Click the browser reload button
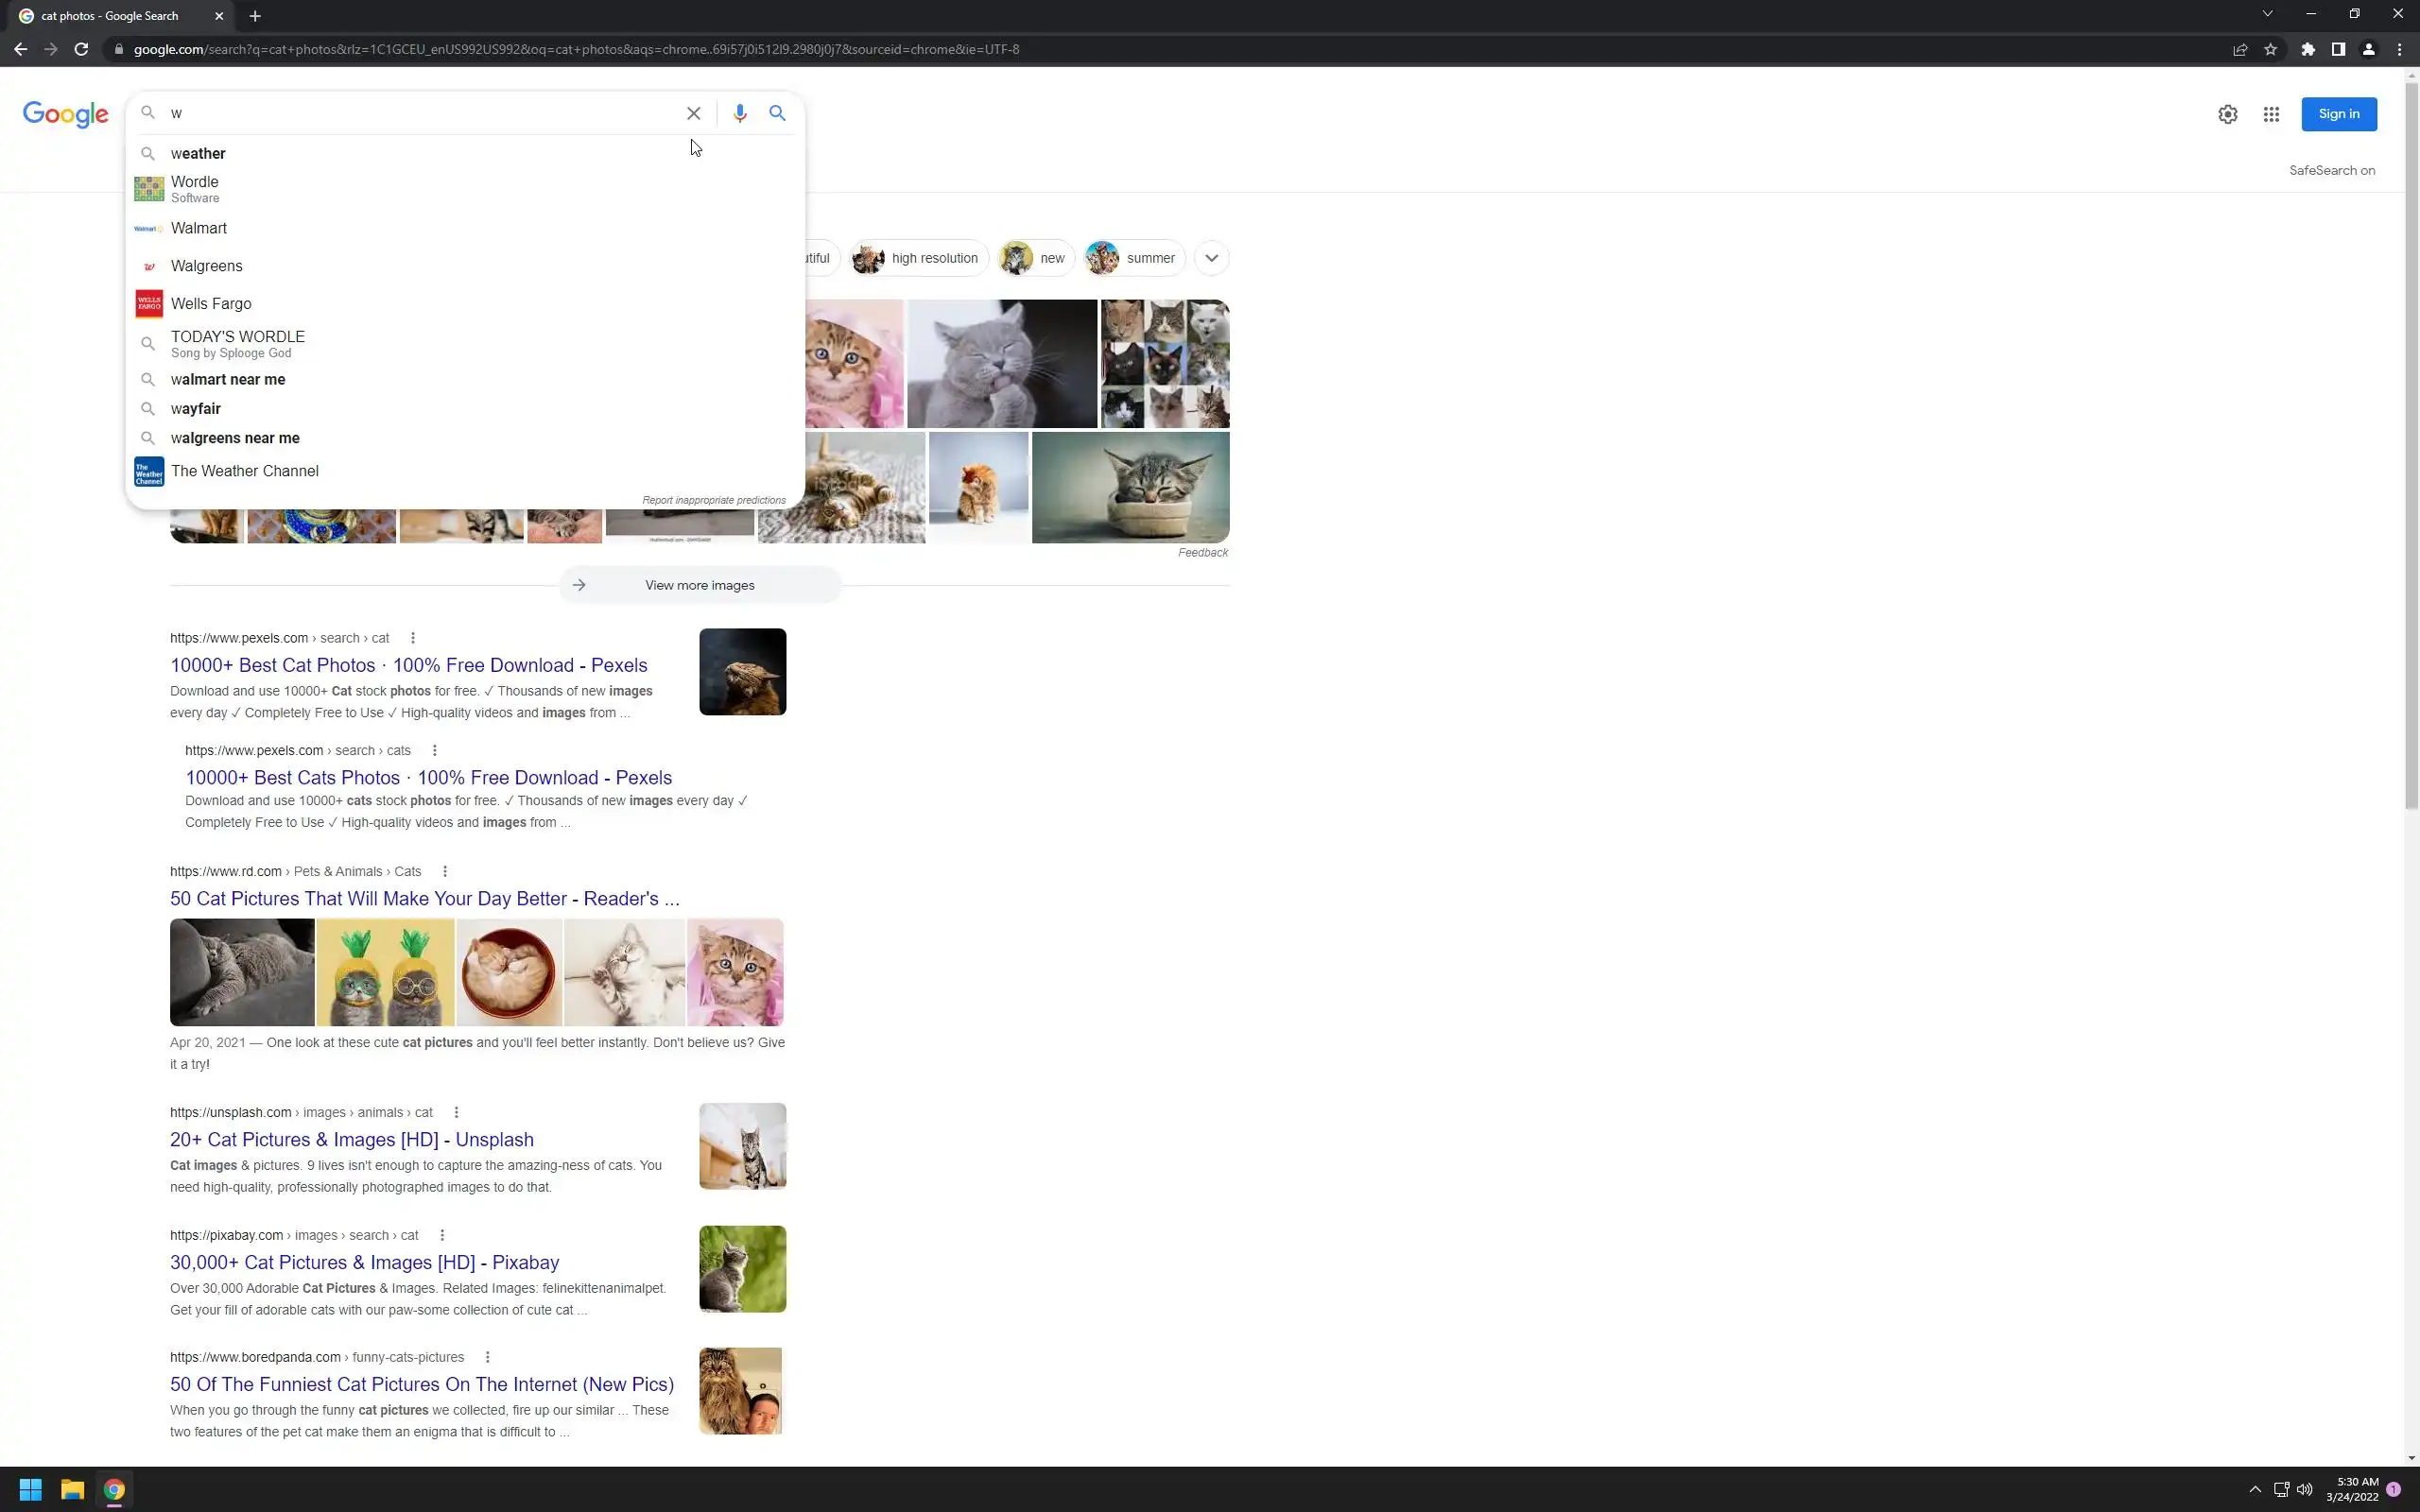This screenshot has height=1512, width=2420. coord(81,49)
